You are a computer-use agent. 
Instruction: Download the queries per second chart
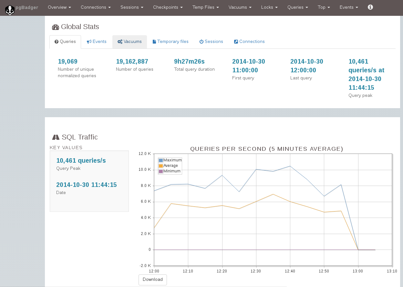coord(153,280)
